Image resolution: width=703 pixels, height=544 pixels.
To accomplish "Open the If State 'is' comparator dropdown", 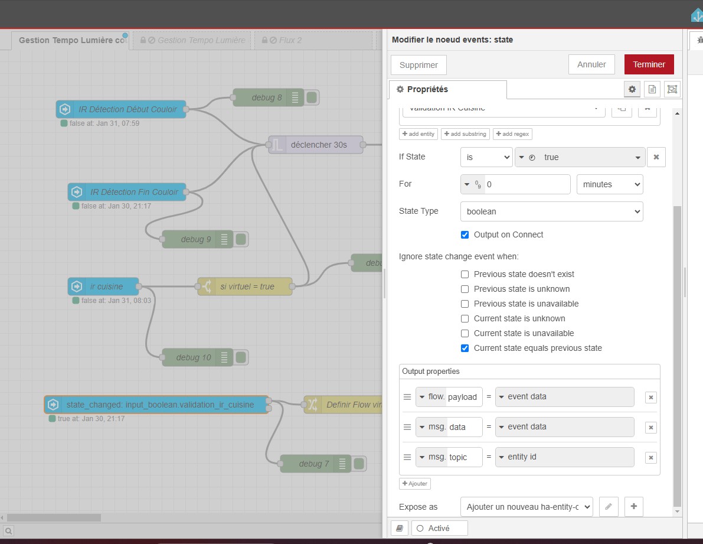I will pyautogui.click(x=486, y=158).
